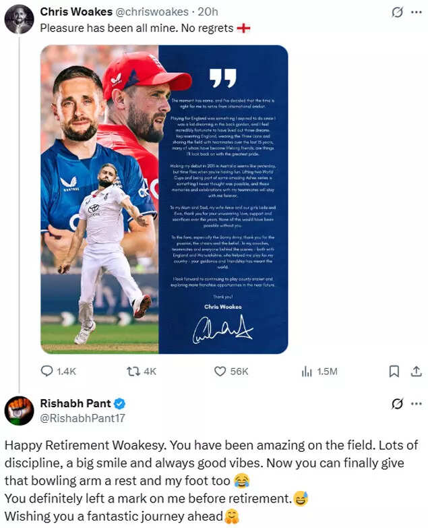This screenshot has height=528, width=428.
Task: Open more options menu on Rishabh Pant's post
Action: 417,404
